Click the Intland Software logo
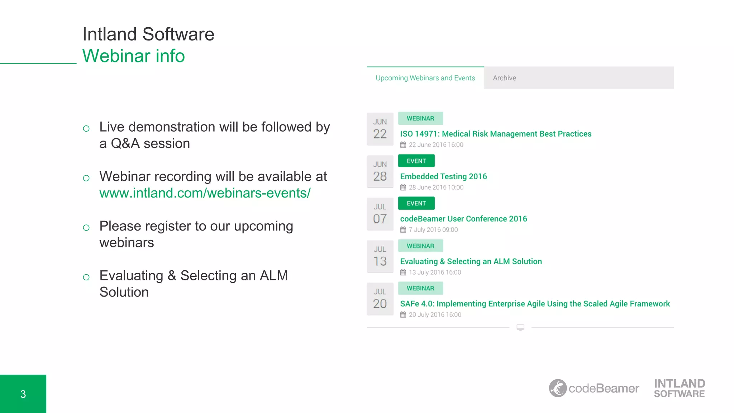734x413 pixels. (x=679, y=388)
